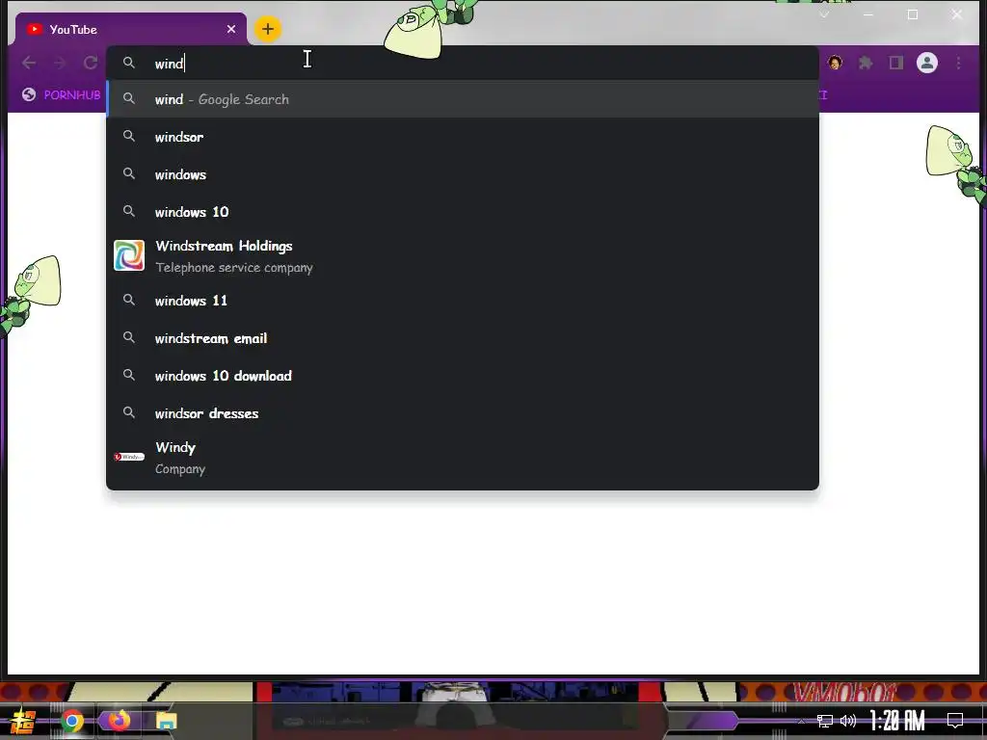The width and height of the screenshot is (987, 740).
Task: Click the taskbar clock showing 1:20 AM
Action: tap(897, 720)
